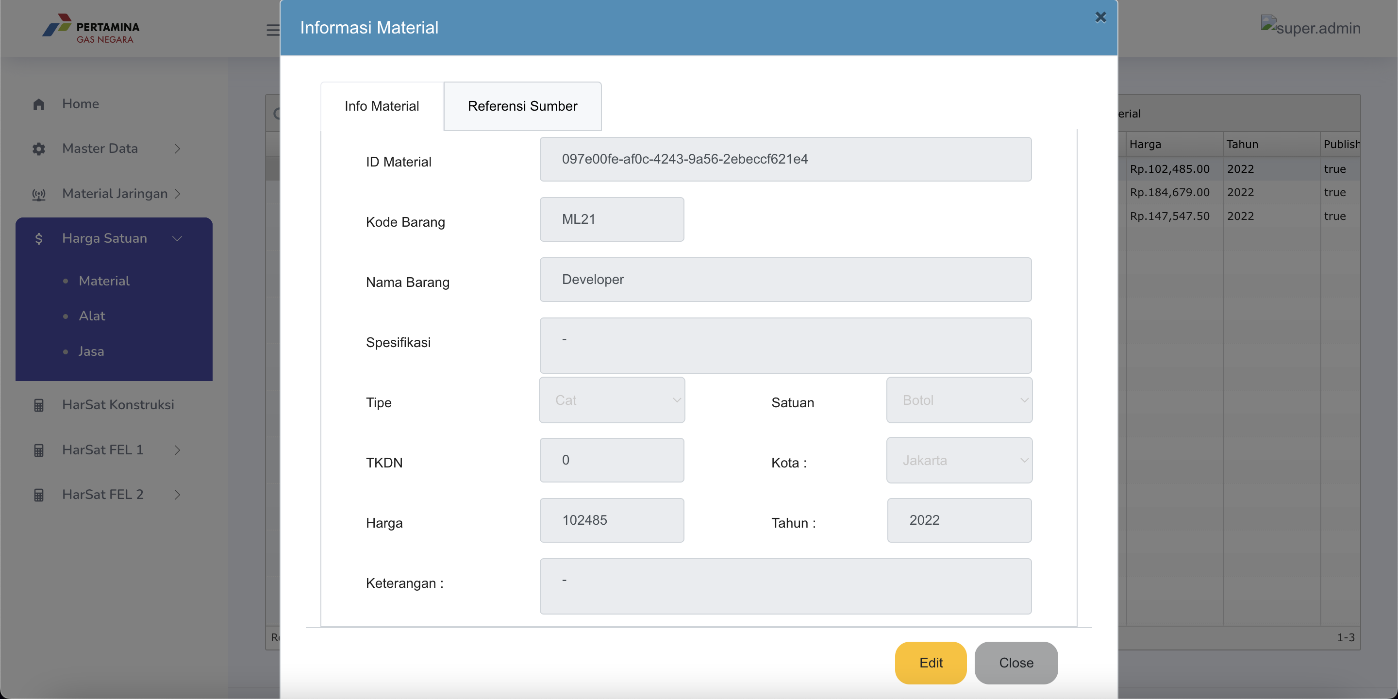Expand the Master Data menu chevron
This screenshot has width=1398, height=699.
(177, 149)
